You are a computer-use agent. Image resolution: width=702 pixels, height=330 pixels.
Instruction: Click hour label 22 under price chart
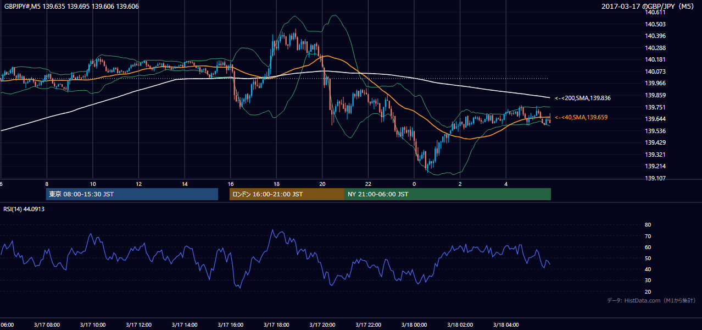(x=369, y=184)
